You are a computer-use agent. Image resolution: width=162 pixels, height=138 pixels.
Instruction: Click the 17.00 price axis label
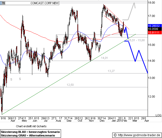[151, 16]
